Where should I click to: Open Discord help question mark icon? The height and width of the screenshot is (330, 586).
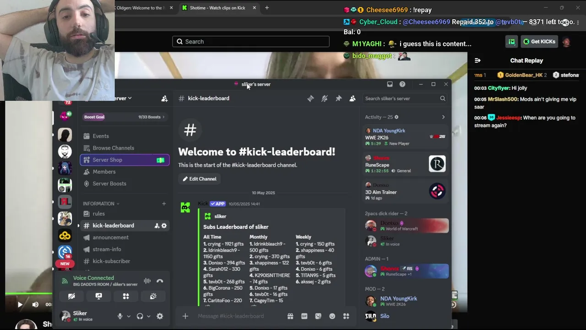402,84
